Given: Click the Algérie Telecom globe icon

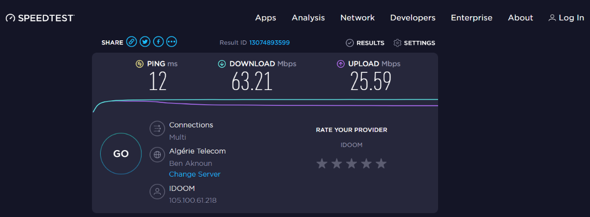Looking at the screenshot, I should pos(157,155).
